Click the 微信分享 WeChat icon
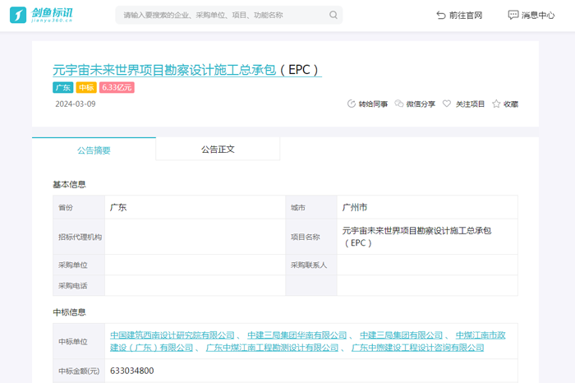The height and width of the screenshot is (383, 575). [399, 104]
